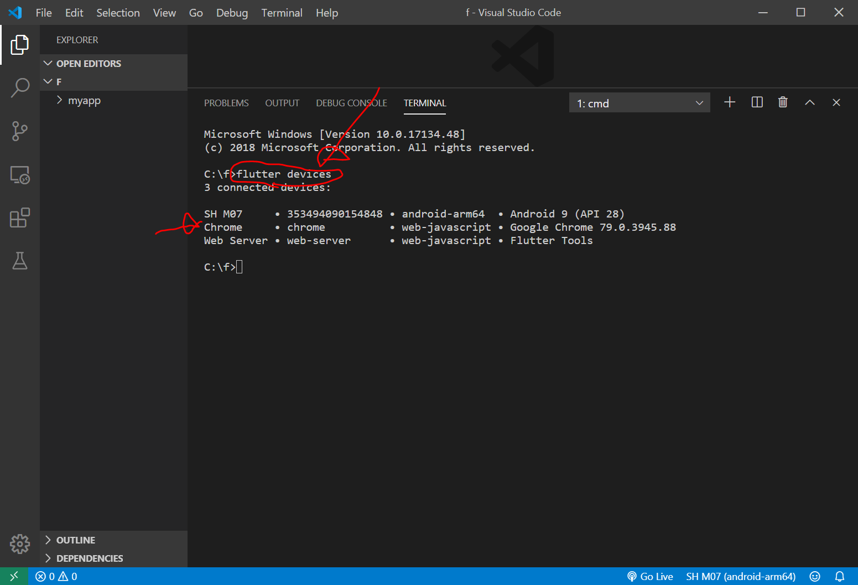Select device SH M07 in status bar

741,576
